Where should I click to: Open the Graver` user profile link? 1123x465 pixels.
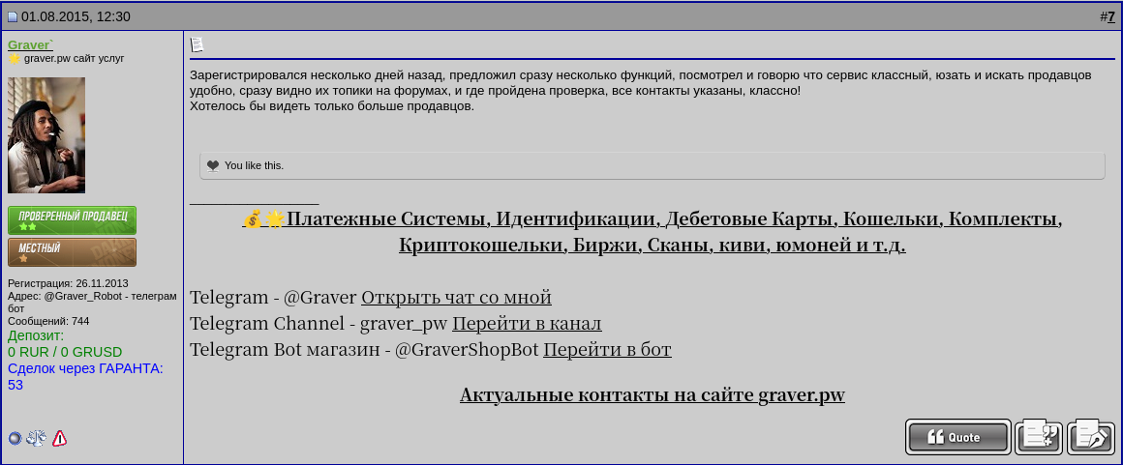(x=31, y=44)
